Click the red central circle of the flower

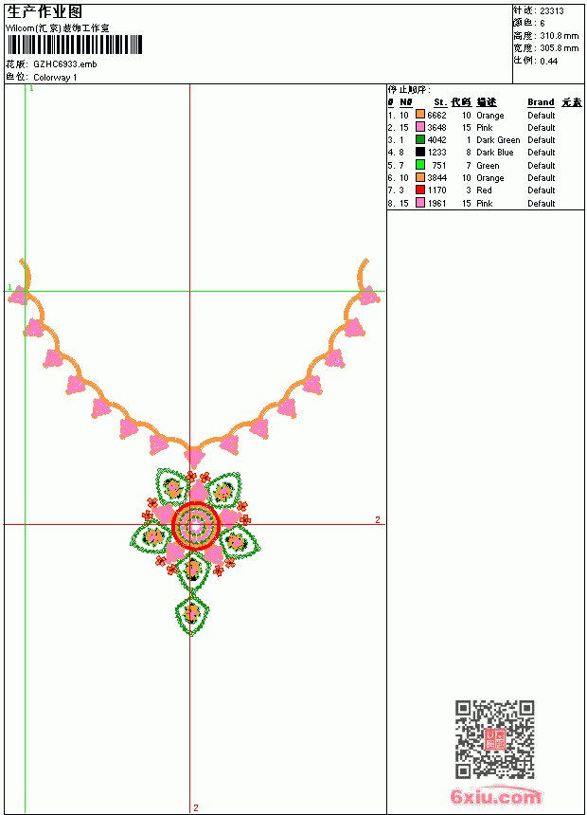tap(195, 526)
